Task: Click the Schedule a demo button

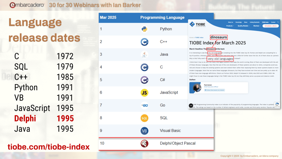Action: 270,26
